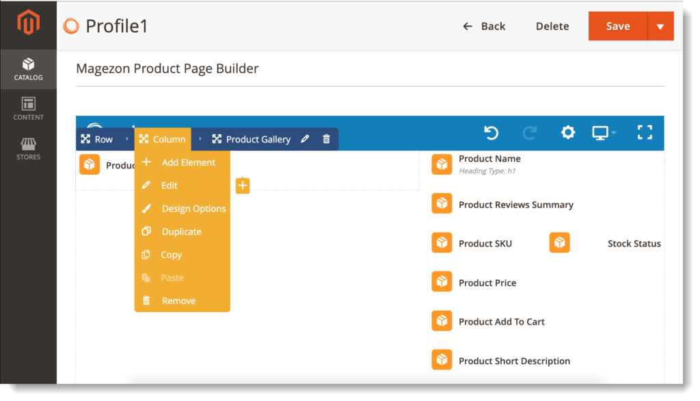The height and width of the screenshot is (401, 700).
Task: Click the Product Reviews Summary label
Action: tap(516, 205)
